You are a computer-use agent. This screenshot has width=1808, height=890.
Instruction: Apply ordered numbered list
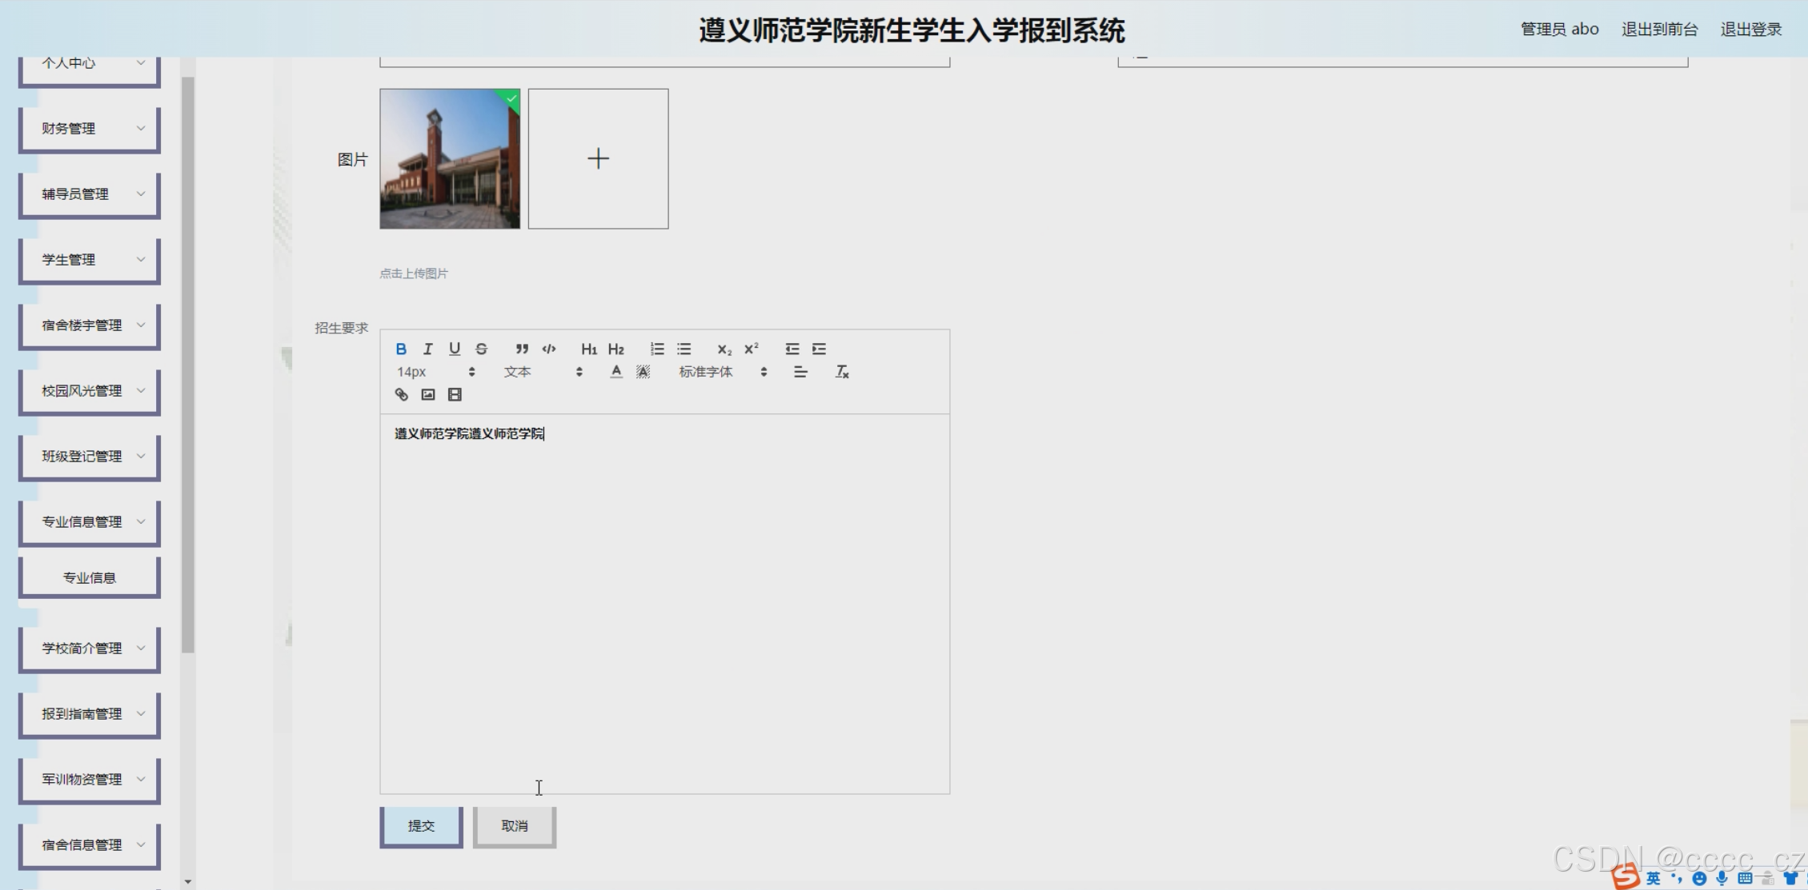coord(657,349)
